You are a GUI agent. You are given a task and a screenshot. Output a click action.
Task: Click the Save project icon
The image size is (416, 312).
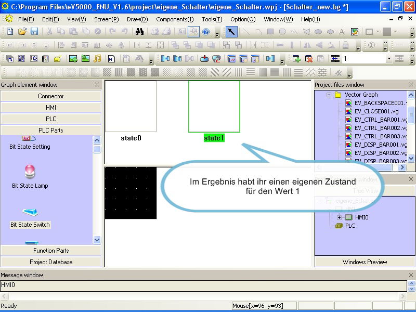pos(34,32)
